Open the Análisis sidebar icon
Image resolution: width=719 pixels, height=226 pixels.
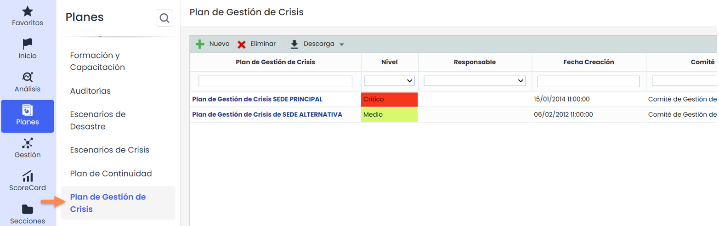coord(28,77)
